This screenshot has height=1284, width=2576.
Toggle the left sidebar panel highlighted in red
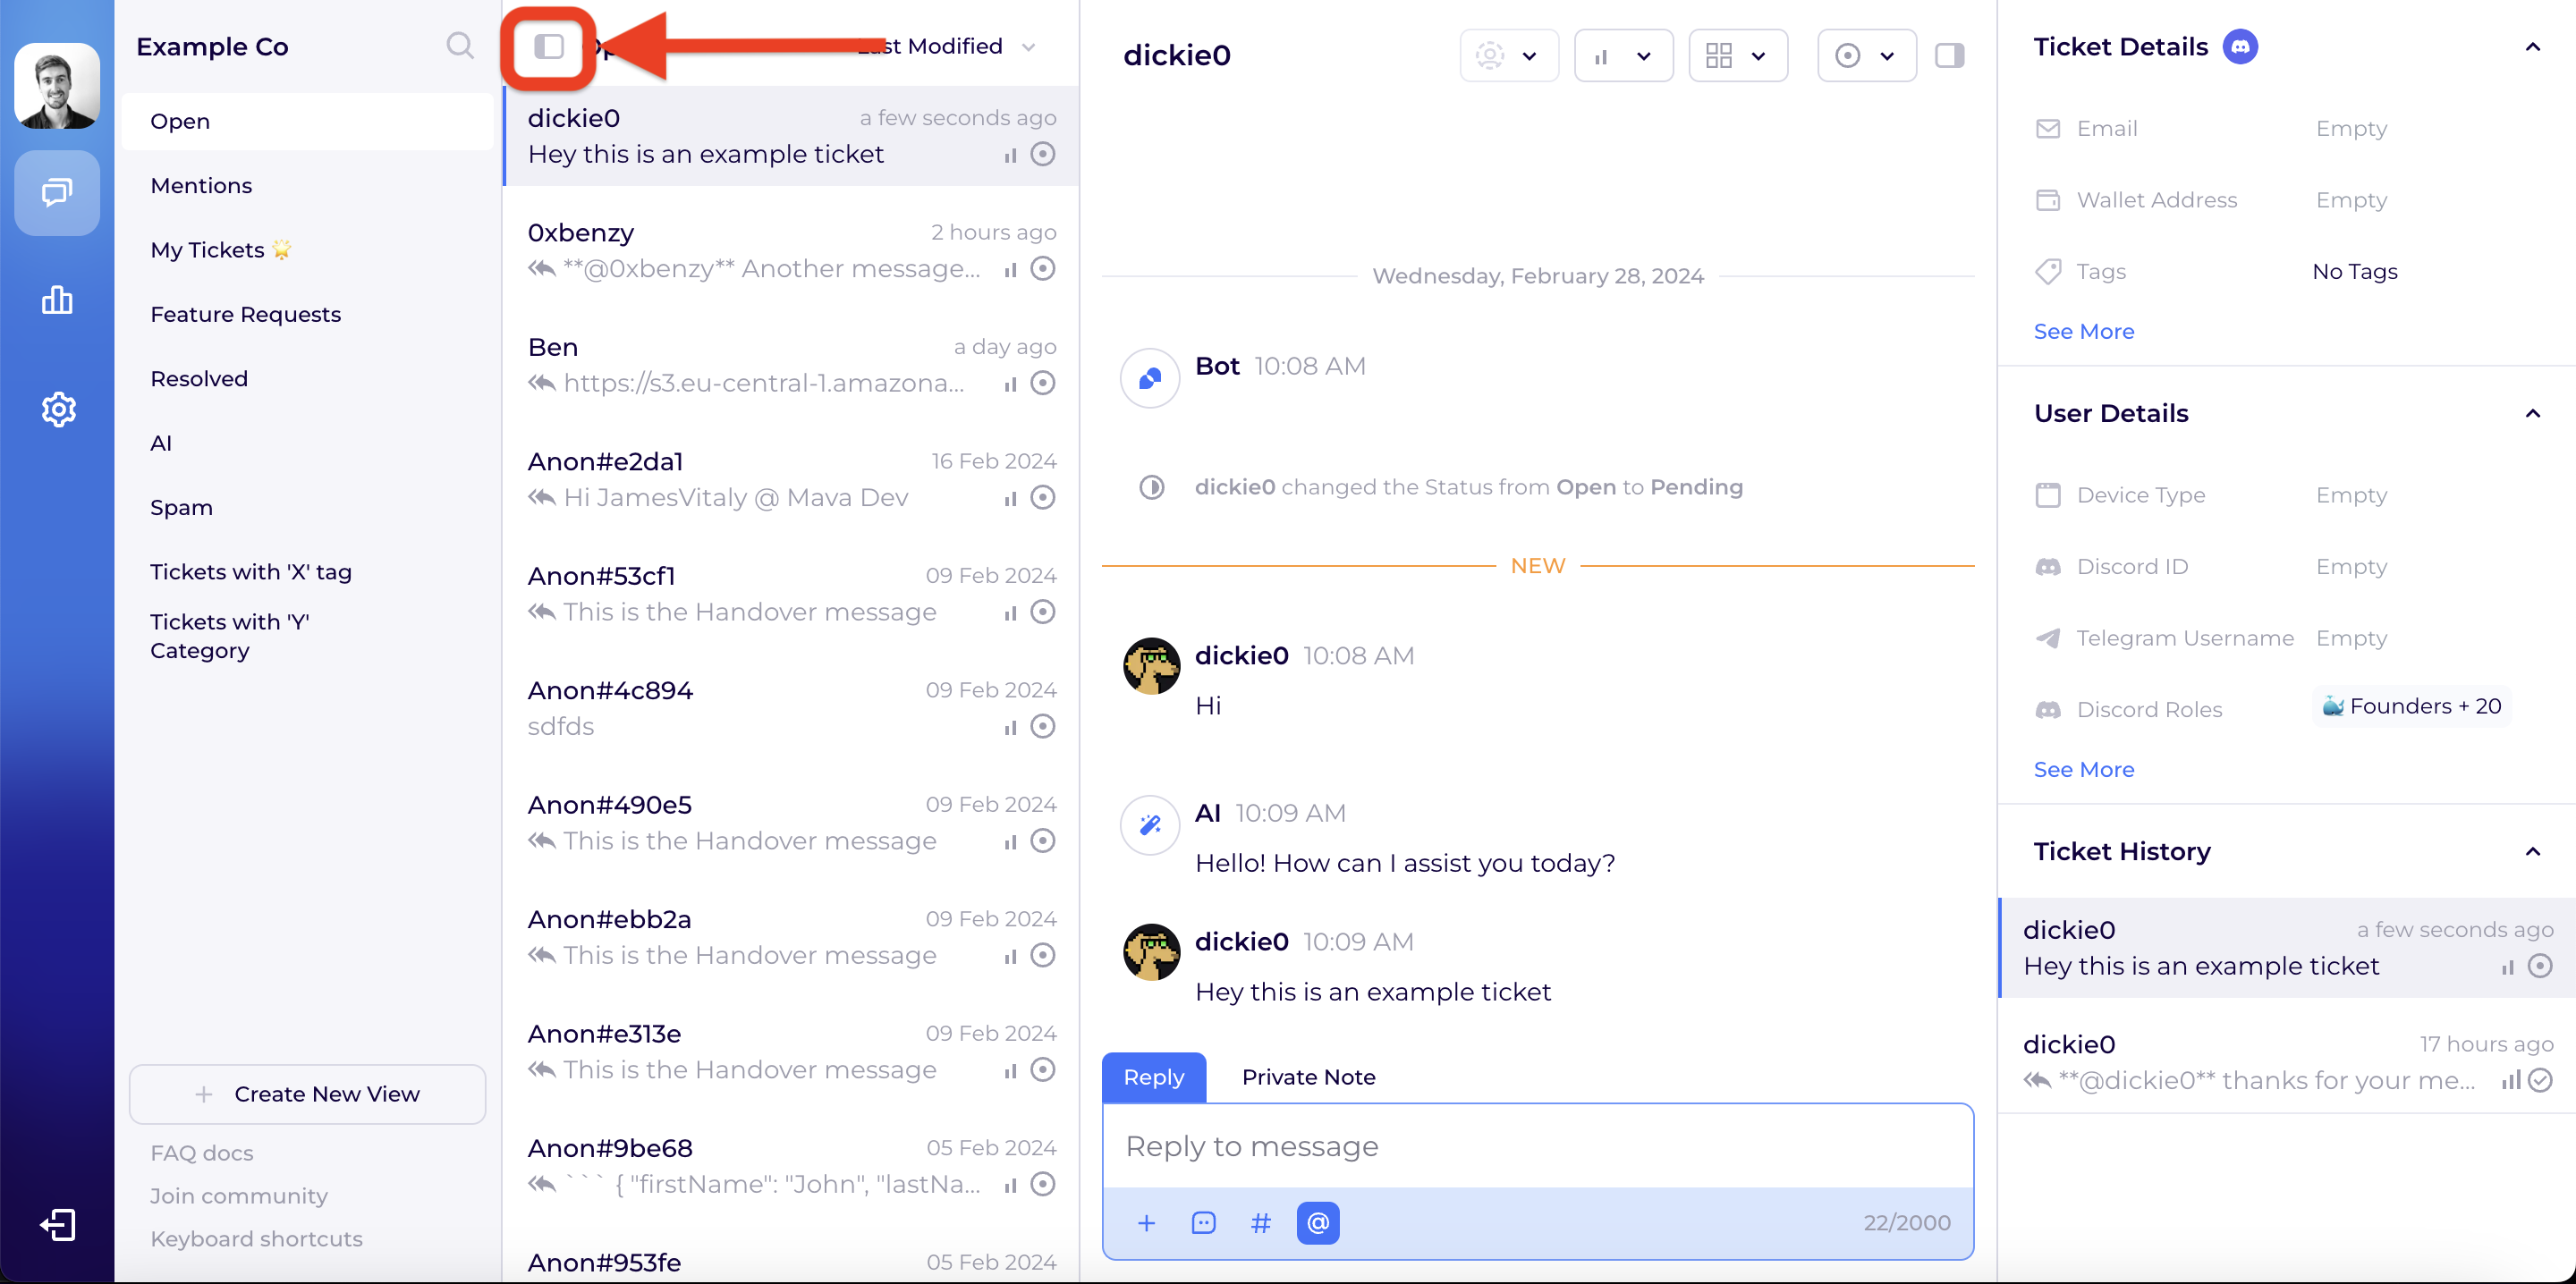coord(549,47)
